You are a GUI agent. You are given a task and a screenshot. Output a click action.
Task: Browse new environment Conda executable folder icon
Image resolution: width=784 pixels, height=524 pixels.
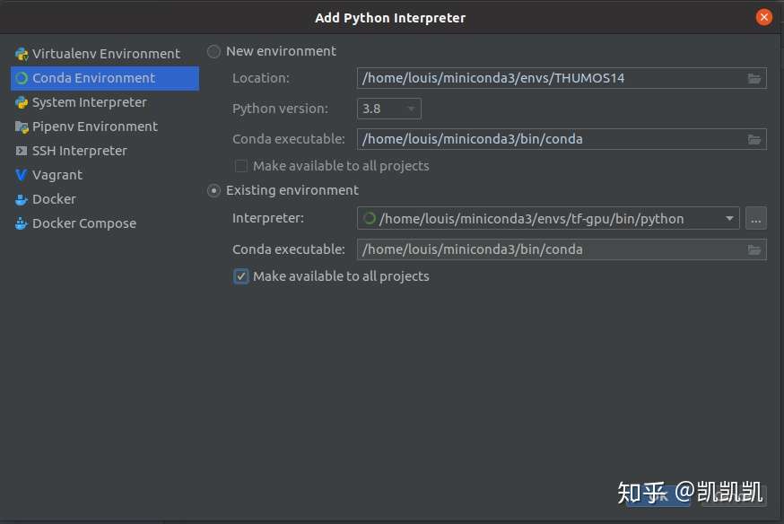pyautogui.click(x=754, y=139)
